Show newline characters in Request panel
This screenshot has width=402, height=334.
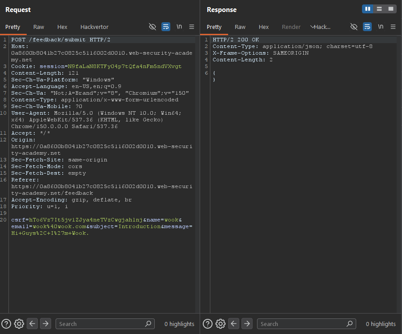point(179,27)
